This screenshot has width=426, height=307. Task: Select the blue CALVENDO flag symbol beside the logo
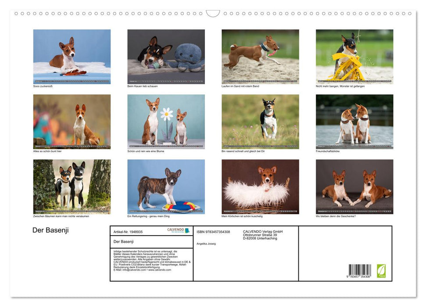click(187, 230)
